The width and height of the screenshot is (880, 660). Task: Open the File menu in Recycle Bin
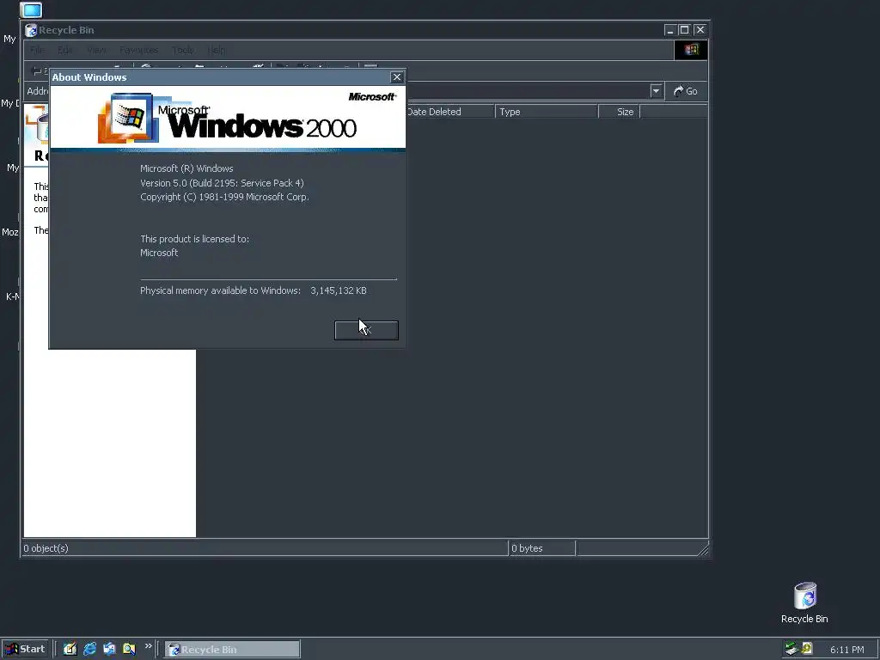(x=37, y=50)
